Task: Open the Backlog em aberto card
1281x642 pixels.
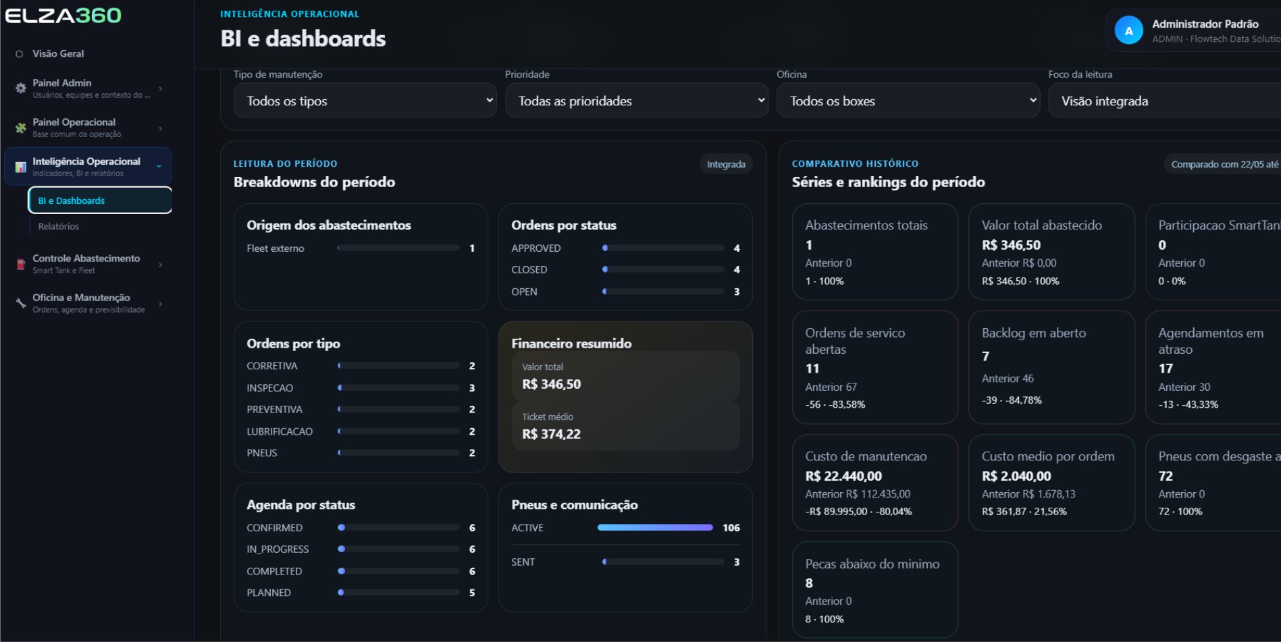Action: pos(1051,367)
